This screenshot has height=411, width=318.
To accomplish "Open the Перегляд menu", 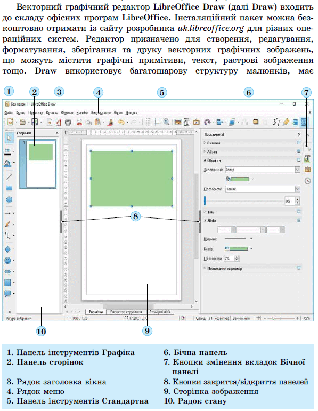I will pos(36,112).
